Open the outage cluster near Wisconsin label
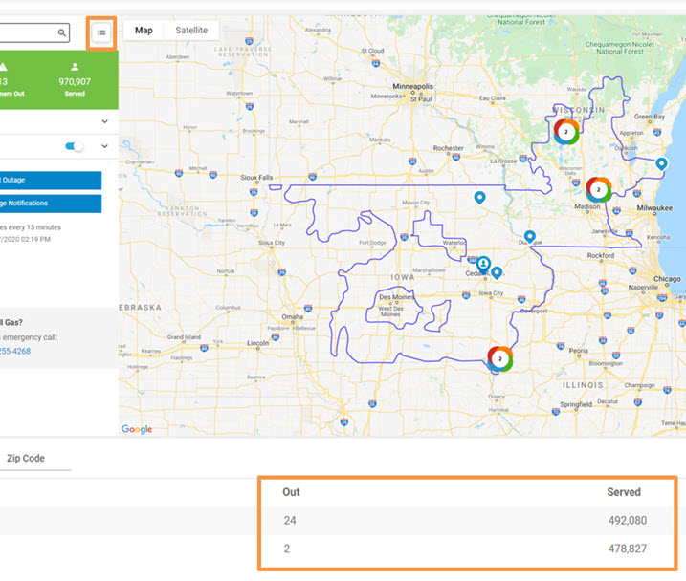Viewport: 686px width, 581px height. (x=566, y=132)
